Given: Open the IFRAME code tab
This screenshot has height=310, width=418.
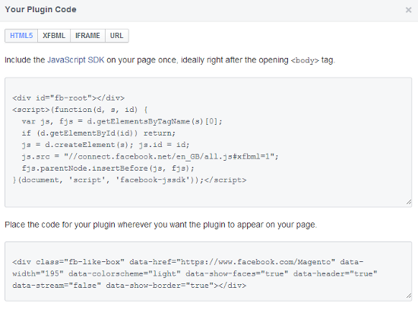Looking at the screenshot, I should (x=87, y=36).
